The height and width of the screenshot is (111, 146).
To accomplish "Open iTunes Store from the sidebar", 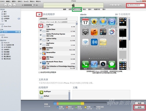I will pos(7,27).
